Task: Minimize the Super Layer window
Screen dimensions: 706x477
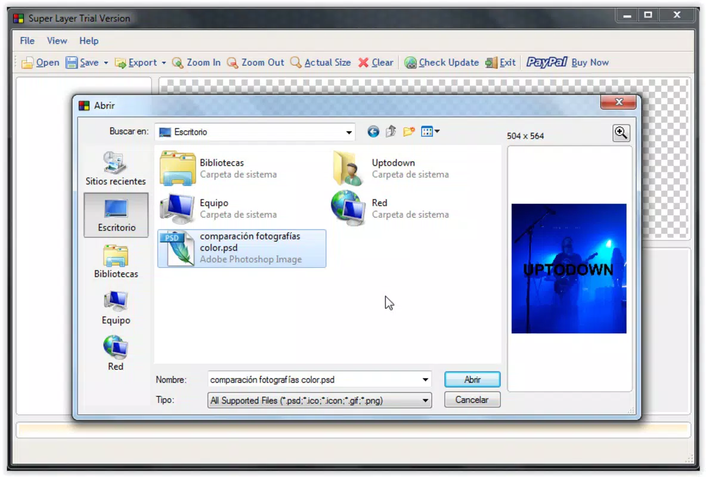Action: coord(627,16)
